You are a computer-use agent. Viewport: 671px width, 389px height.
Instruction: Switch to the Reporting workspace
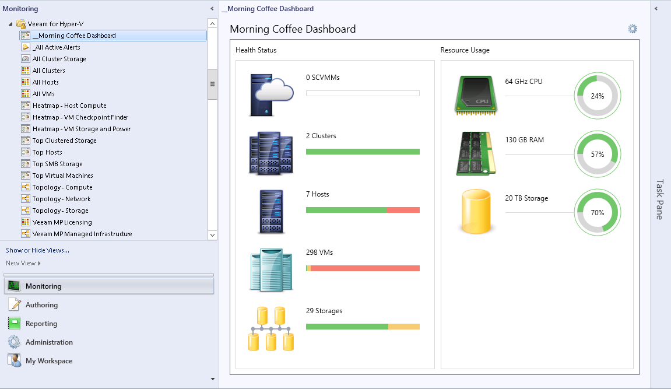pyautogui.click(x=109, y=324)
